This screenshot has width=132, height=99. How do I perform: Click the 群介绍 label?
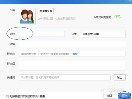(11, 64)
